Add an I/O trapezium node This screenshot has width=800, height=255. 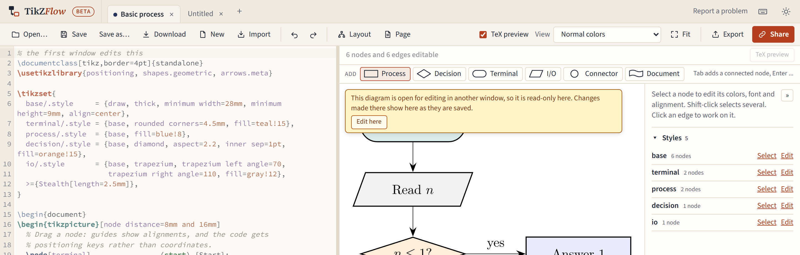point(543,74)
